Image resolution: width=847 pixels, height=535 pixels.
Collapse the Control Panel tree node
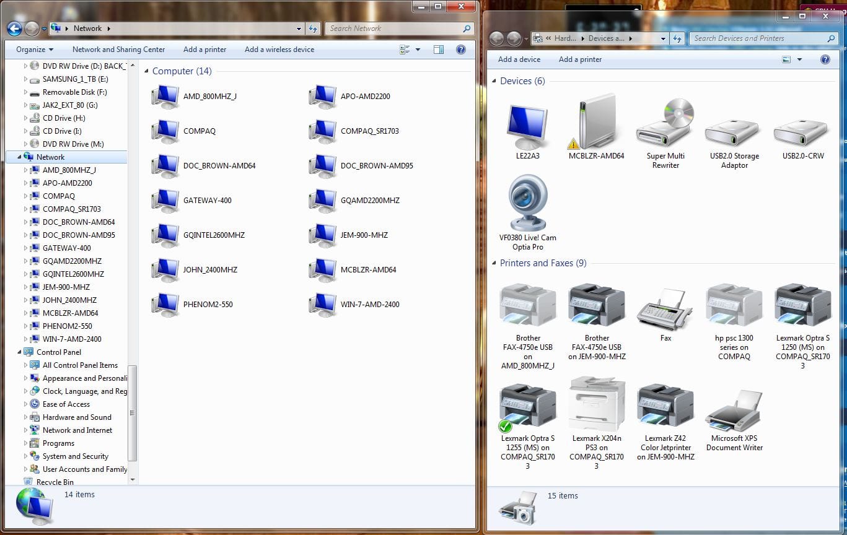(x=19, y=352)
